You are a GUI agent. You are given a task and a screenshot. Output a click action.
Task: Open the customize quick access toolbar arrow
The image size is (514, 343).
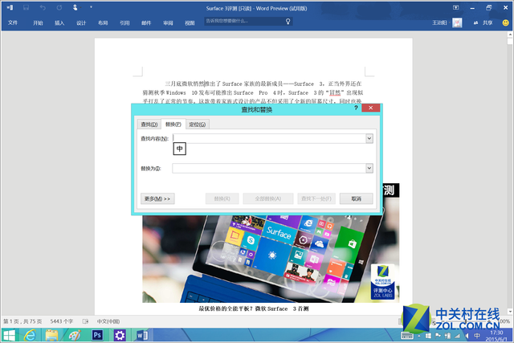coord(91,7)
